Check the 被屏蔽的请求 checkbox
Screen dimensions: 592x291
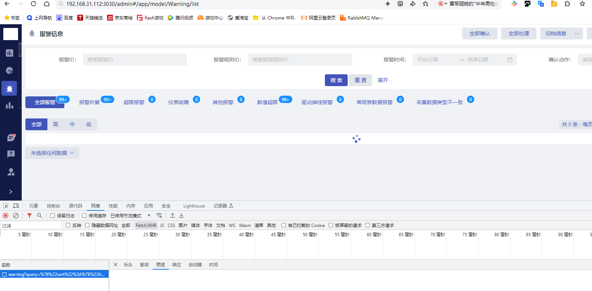point(331,225)
